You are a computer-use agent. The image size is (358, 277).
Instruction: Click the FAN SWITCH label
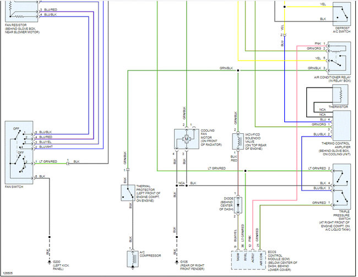coord(14,187)
